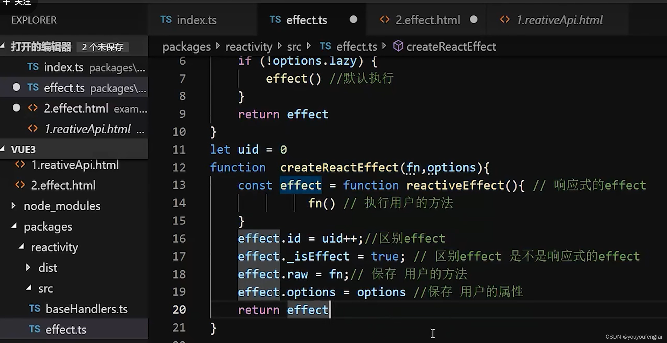Open 2.effect.html in open editors list

point(74,109)
